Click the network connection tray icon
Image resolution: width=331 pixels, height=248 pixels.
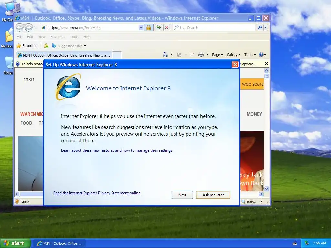(307, 243)
